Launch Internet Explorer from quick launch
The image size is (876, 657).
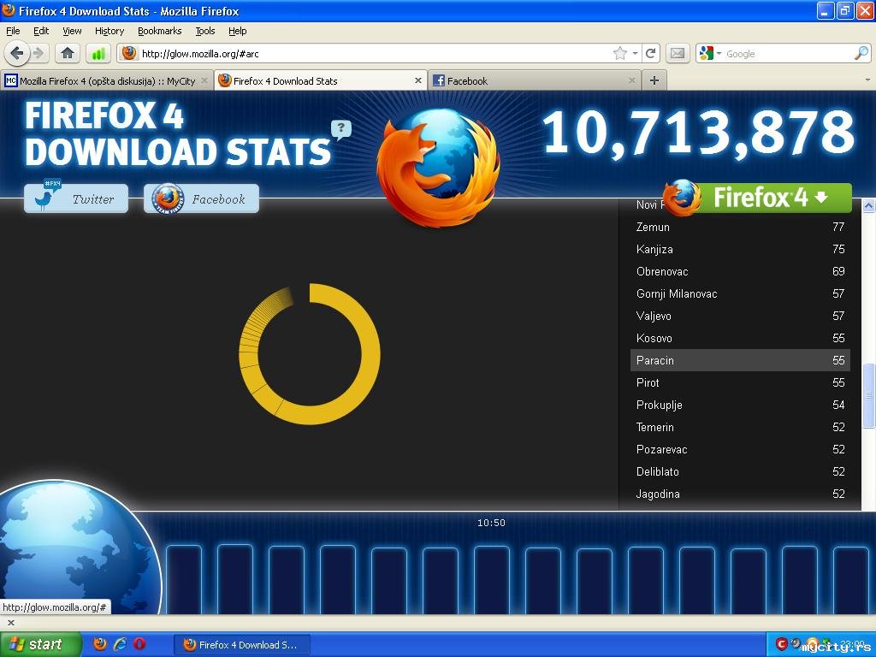click(x=120, y=644)
